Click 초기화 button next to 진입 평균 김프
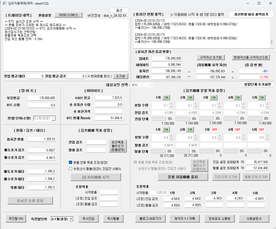This screenshot has width=276, height=229. coord(120,76)
